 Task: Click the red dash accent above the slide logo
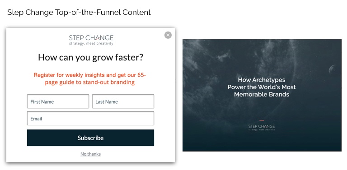click(x=262, y=120)
